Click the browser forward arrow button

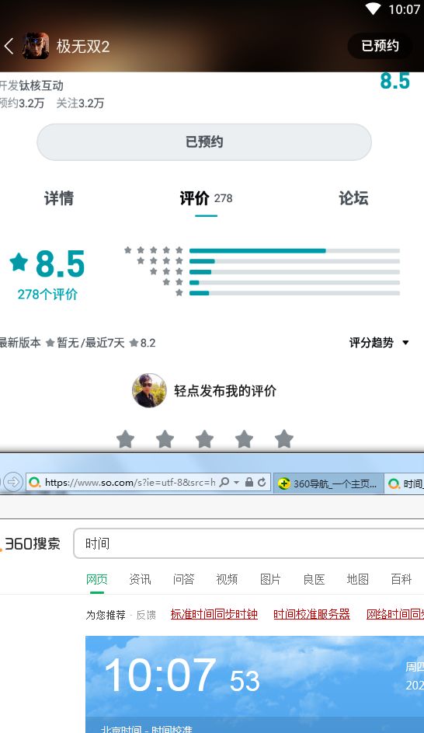(13, 482)
